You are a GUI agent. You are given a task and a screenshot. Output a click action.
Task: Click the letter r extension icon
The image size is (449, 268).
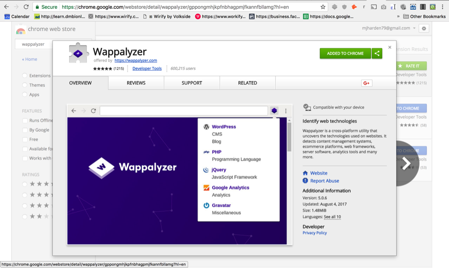pyautogui.click(x=364, y=7)
